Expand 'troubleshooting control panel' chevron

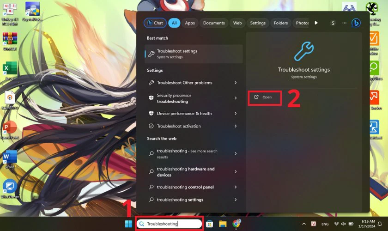236,187
